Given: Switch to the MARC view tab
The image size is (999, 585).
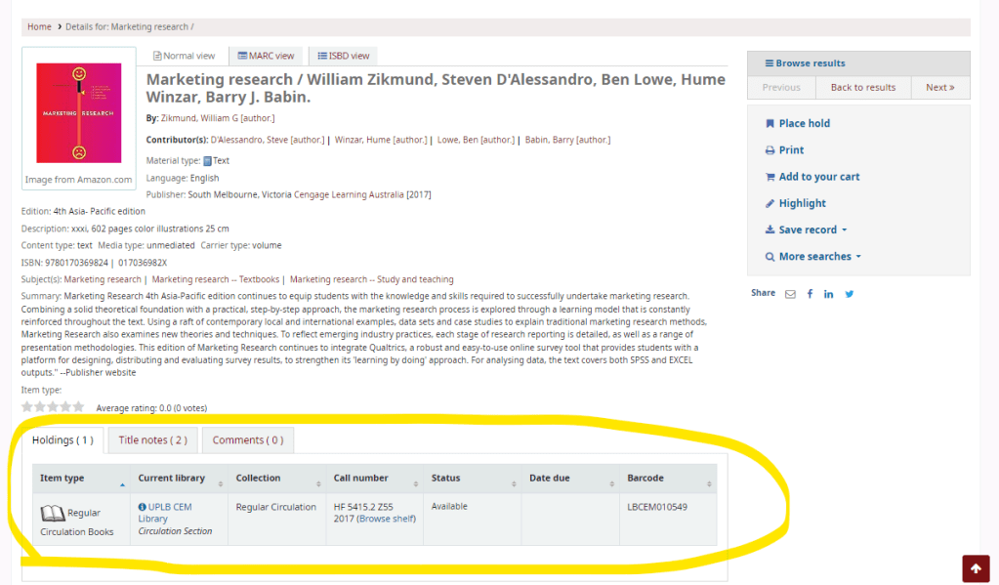Looking at the screenshot, I should pyautogui.click(x=266, y=56).
